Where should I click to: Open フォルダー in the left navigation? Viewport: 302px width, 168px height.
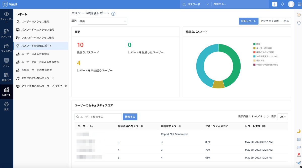coord(7,48)
